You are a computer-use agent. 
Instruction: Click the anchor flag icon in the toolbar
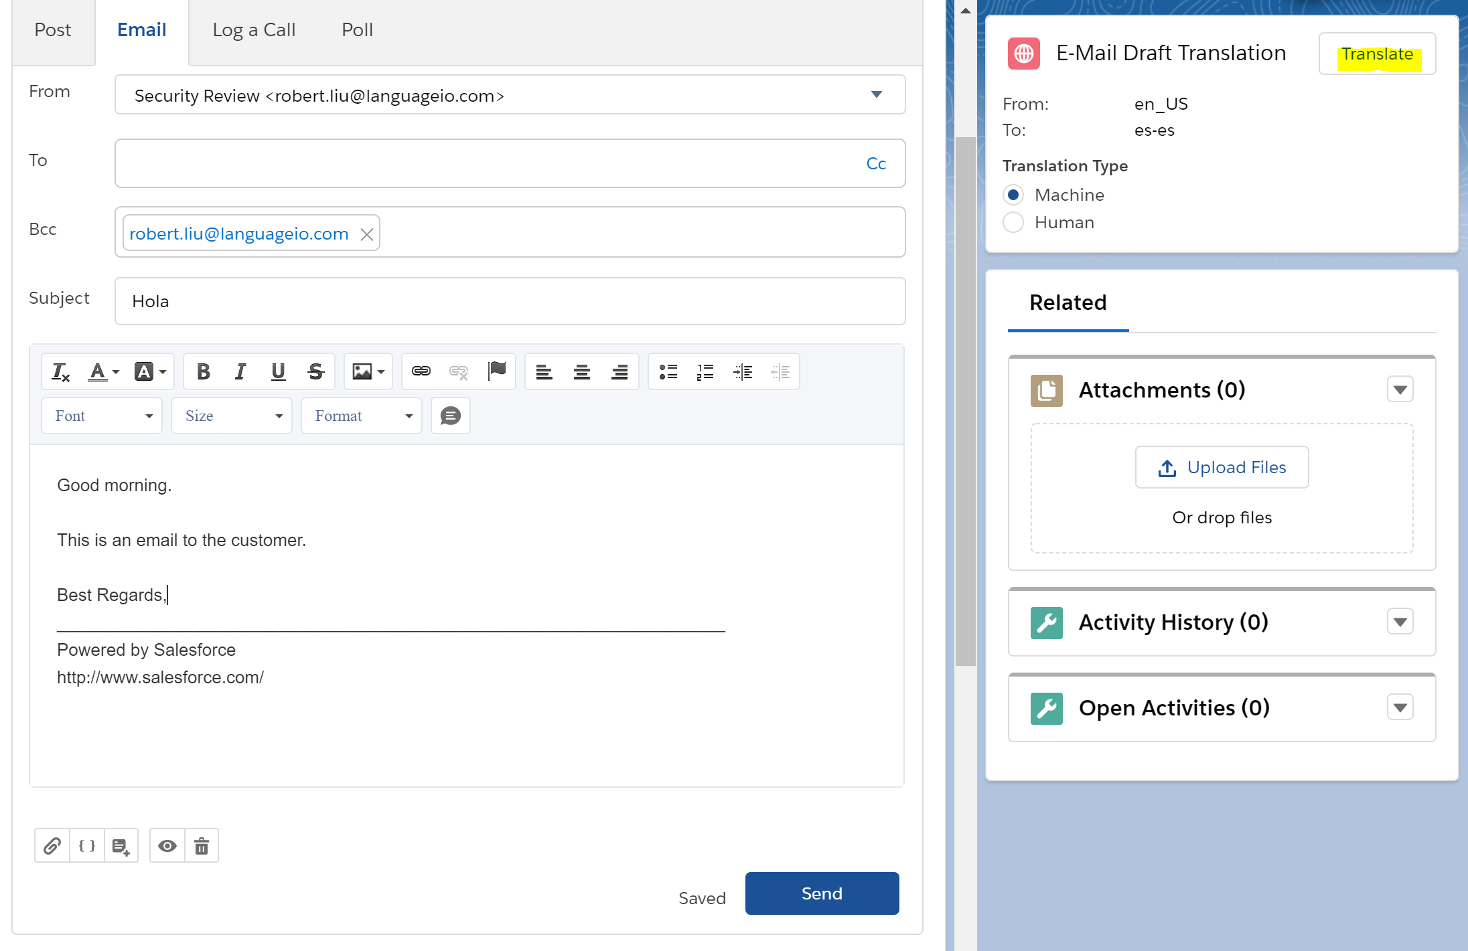(x=497, y=370)
